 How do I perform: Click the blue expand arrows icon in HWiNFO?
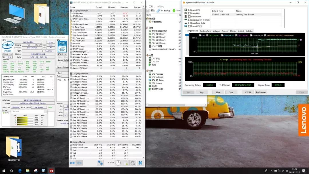(72, 163)
